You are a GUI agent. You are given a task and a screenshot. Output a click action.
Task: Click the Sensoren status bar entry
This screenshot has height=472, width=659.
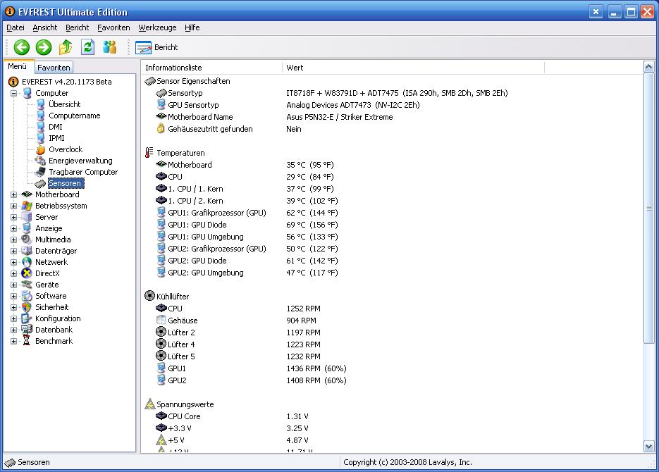27,462
